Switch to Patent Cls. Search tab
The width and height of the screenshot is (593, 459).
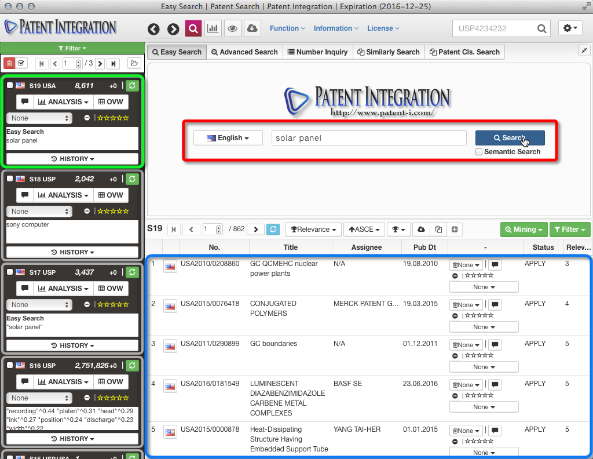point(465,52)
